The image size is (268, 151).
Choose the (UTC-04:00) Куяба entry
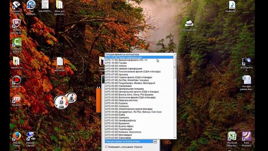tap(139, 115)
